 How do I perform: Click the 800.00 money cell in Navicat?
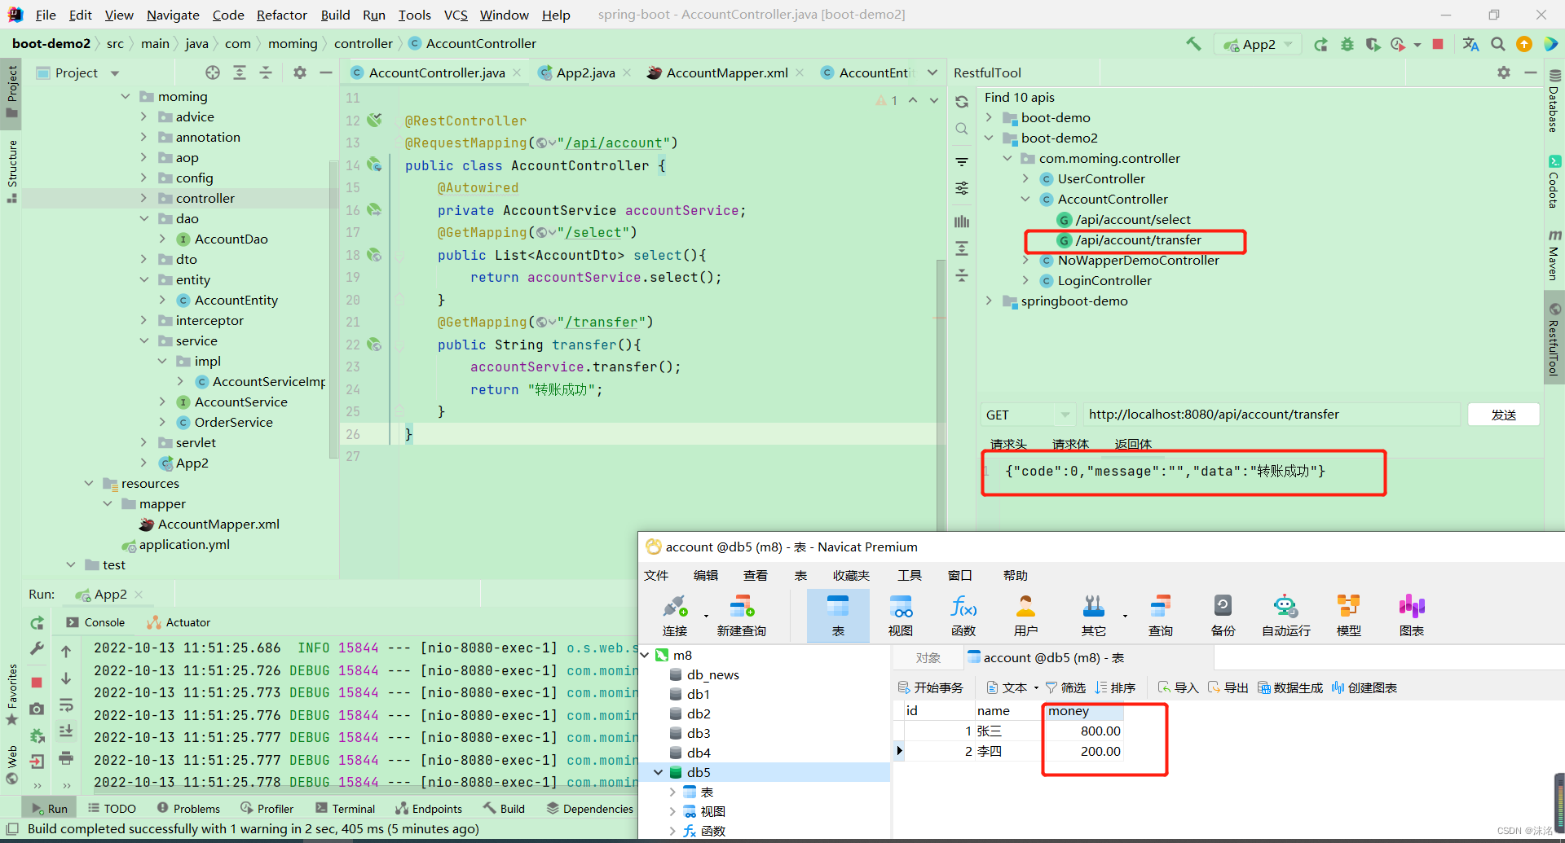1083,731
